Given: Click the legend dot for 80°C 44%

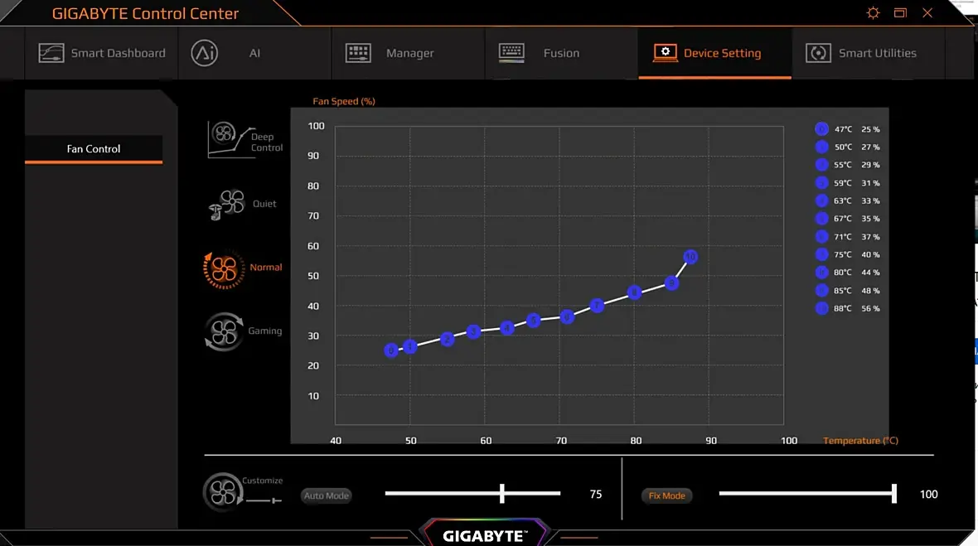Looking at the screenshot, I should click(x=821, y=273).
